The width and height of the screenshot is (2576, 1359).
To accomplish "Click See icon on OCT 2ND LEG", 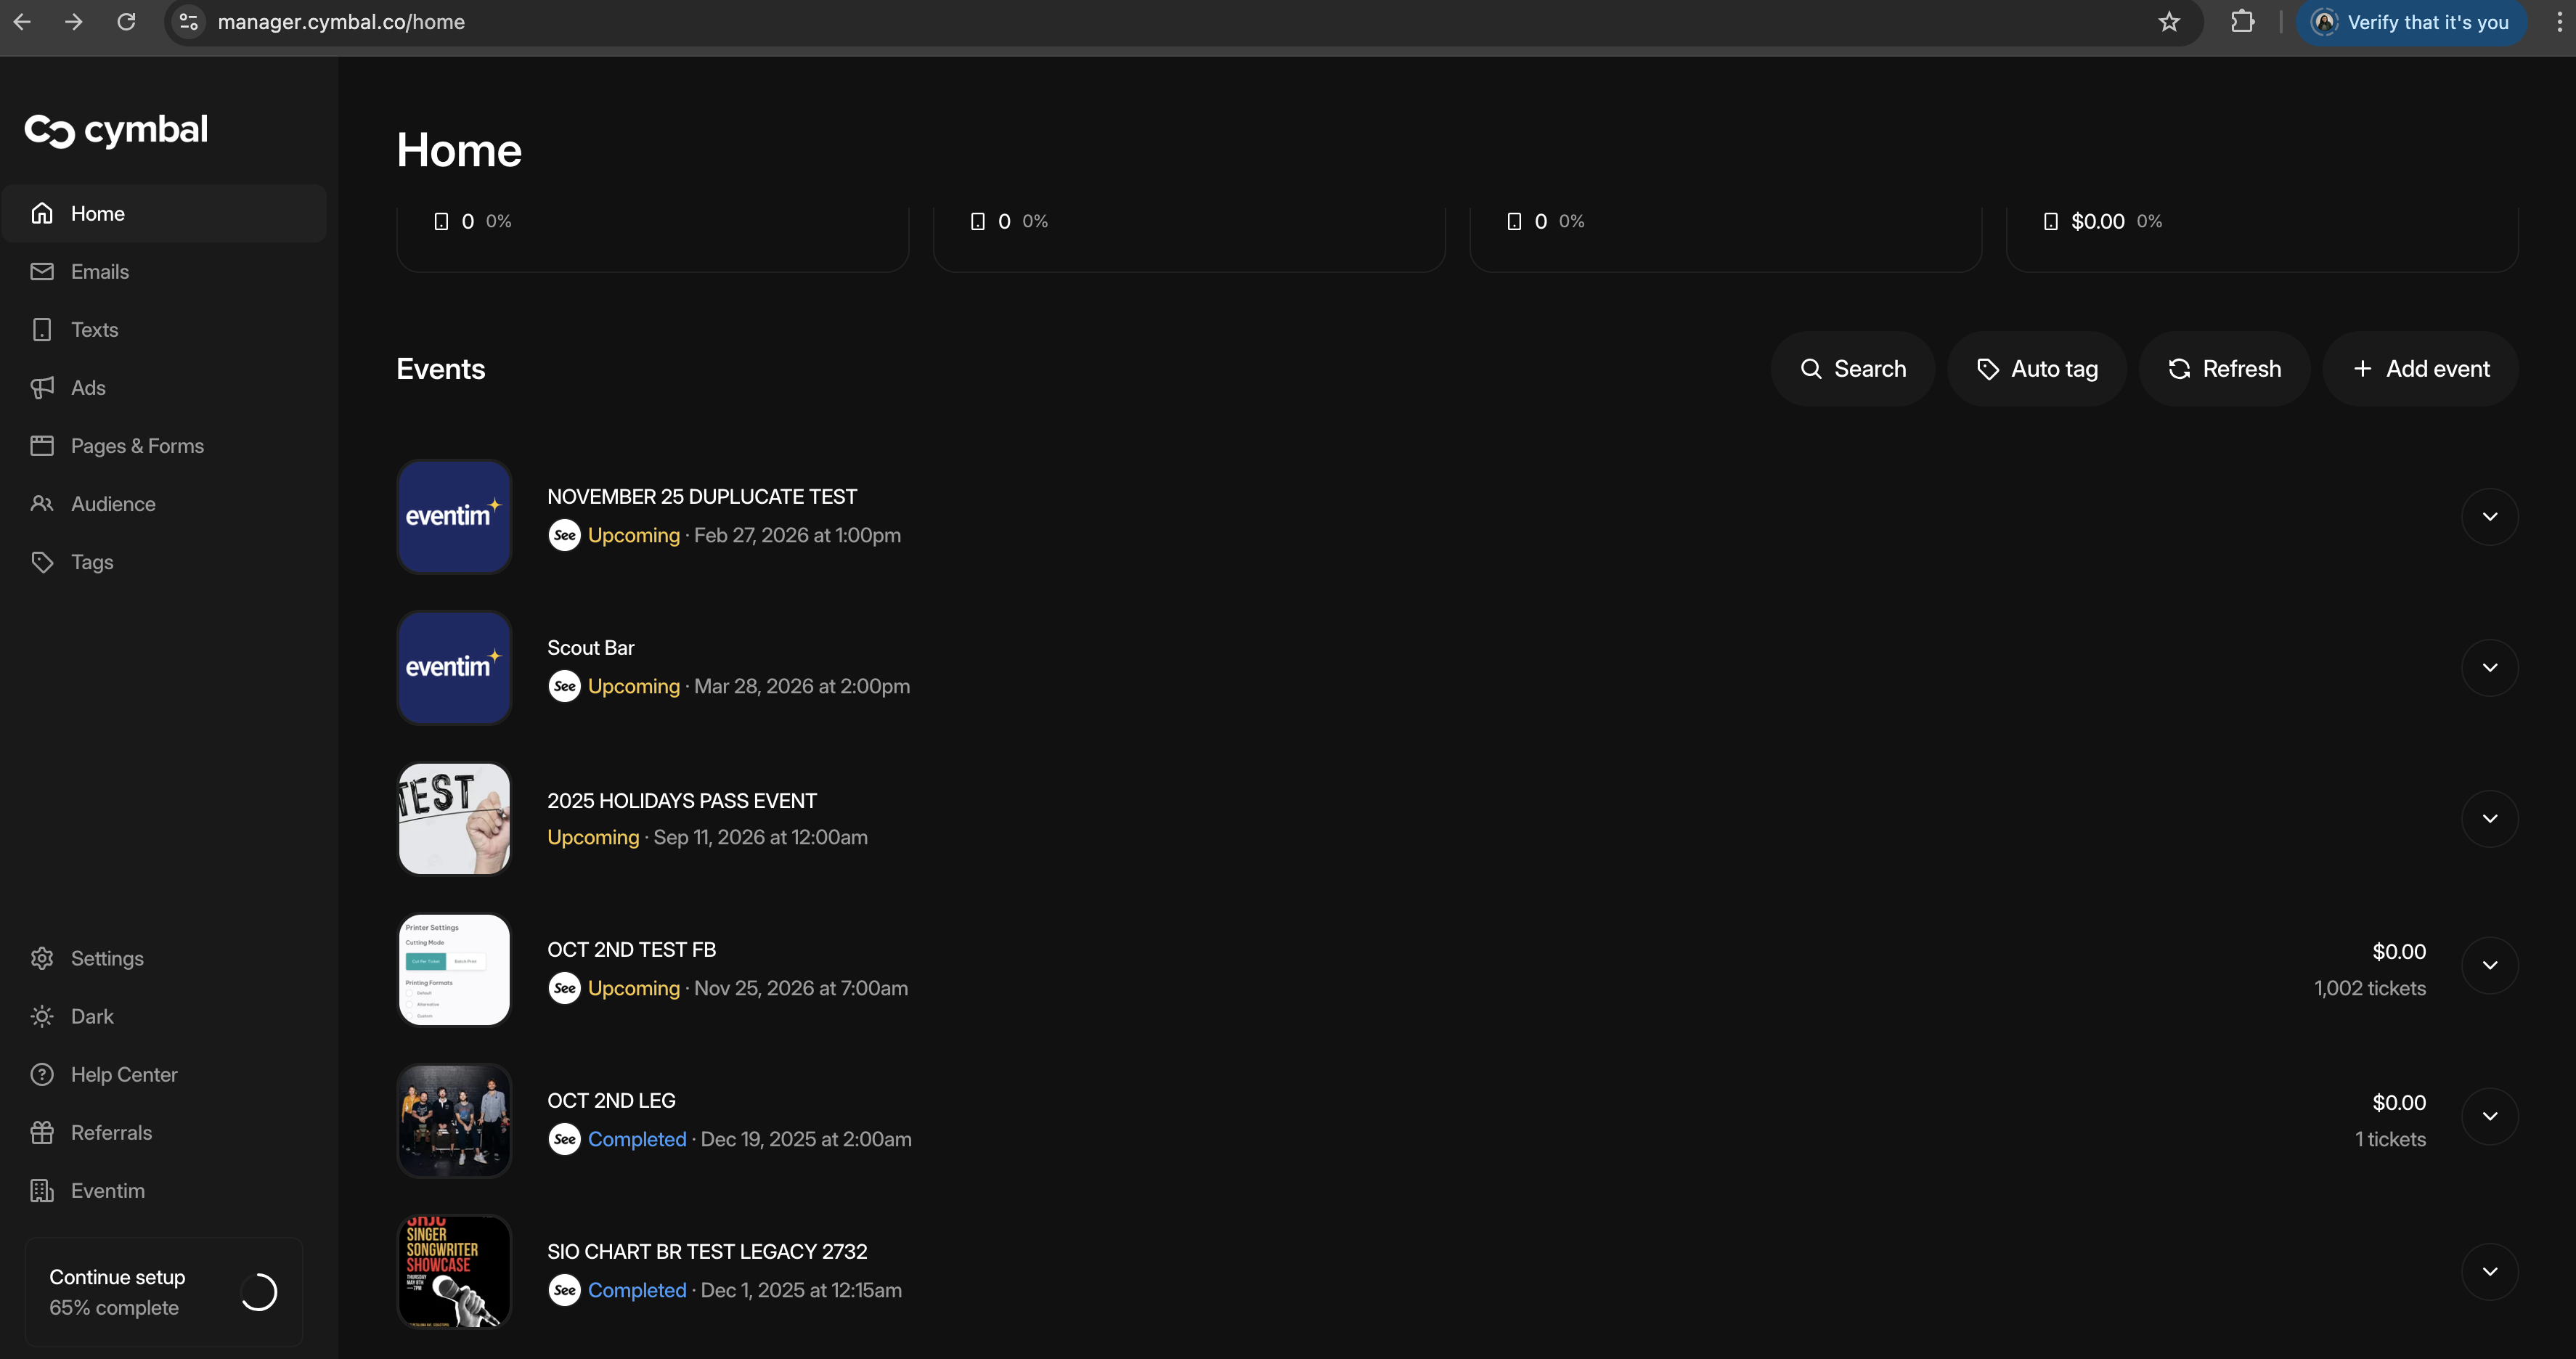I will coord(564,1139).
